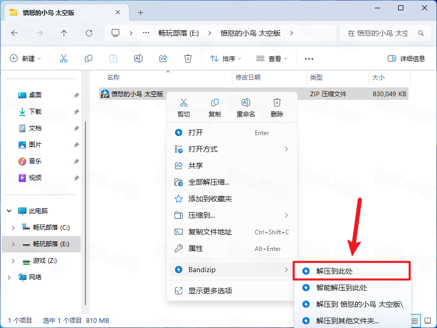Open 下载 in the sidebar
This screenshot has height=328, width=437.
[x=35, y=112]
